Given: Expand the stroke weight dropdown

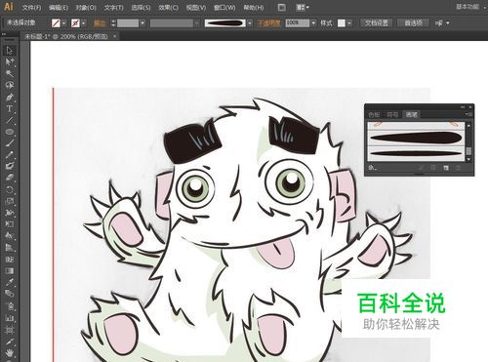Looking at the screenshot, I should click(142, 23).
